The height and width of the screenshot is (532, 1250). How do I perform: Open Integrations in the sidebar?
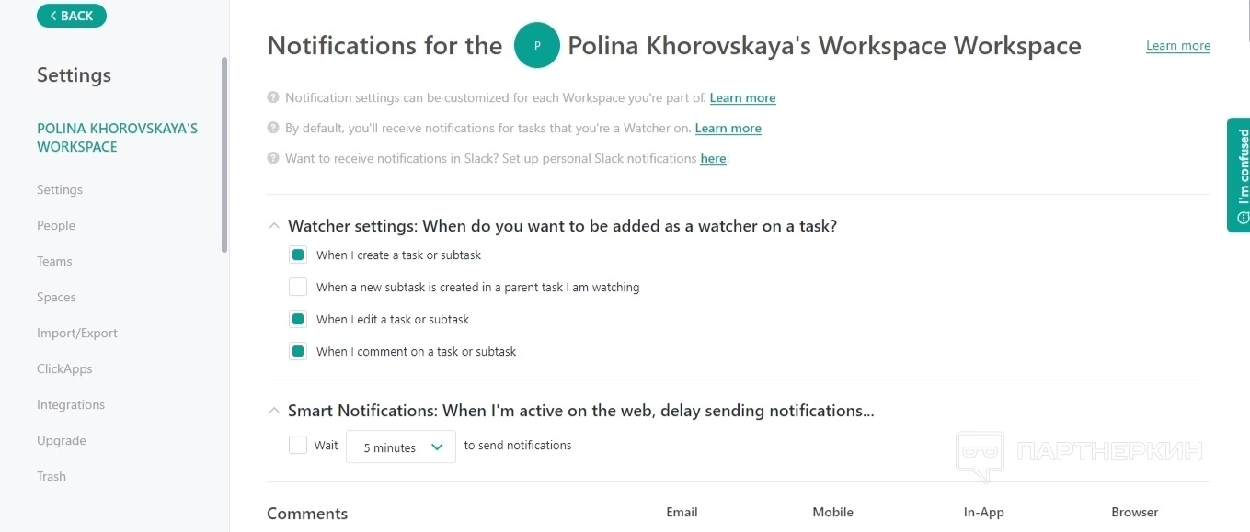pyautogui.click(x=71, y=404)
